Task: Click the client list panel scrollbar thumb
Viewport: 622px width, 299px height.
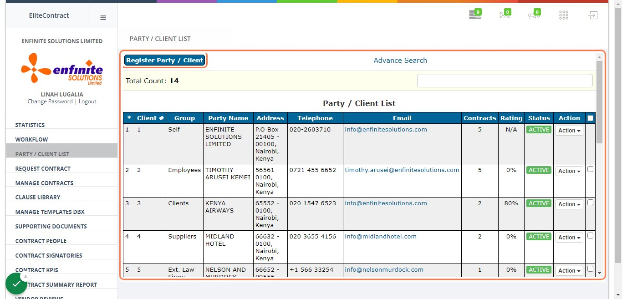Action: click(599, 102)
